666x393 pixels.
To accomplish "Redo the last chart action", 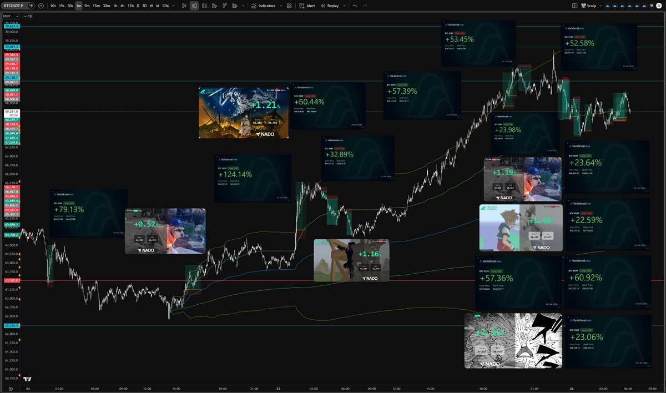I will [x=365, y=6].
